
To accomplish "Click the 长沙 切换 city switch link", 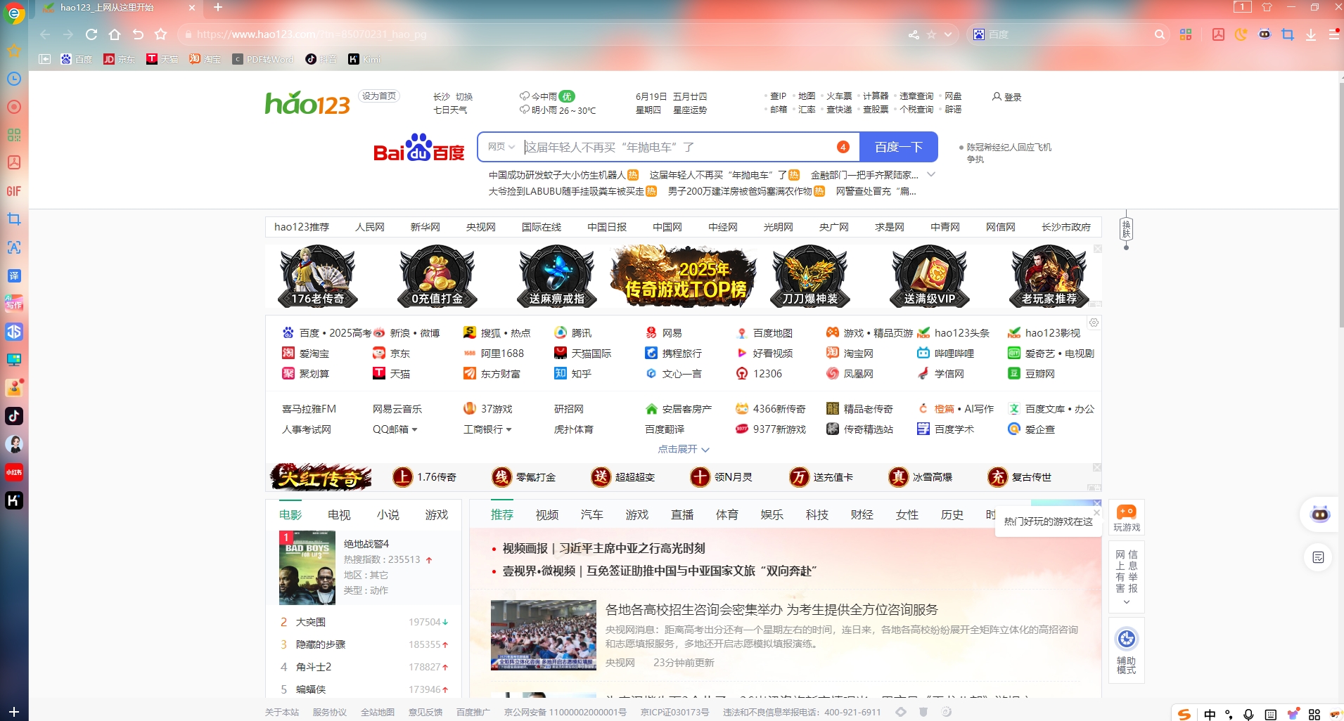I will point(453,97).
